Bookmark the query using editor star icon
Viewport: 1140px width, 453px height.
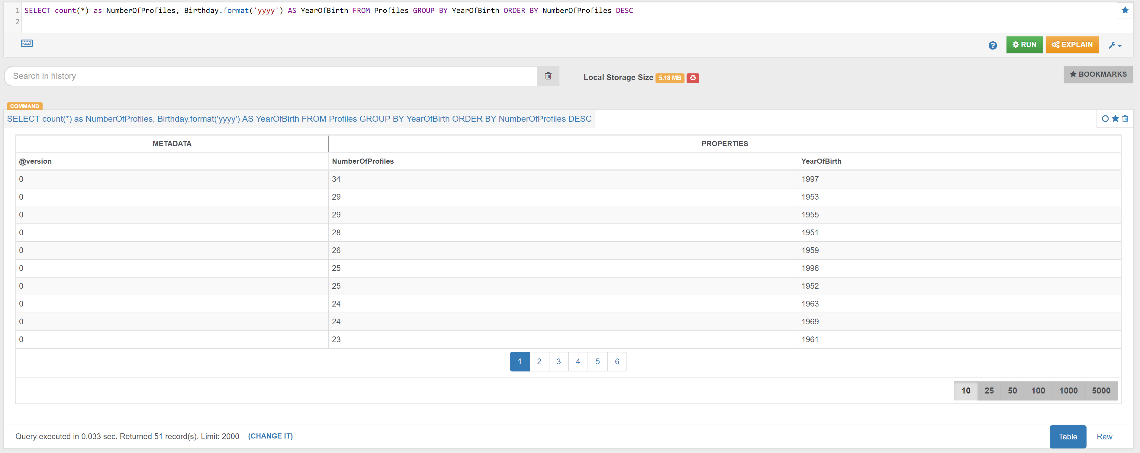pyautogui.click(x=1125, y=10)
